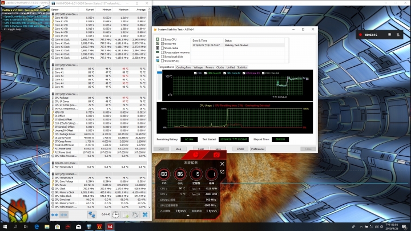The height and width of the screenshot is (231, 411).
Task: Switch to the Voltages tab
Action: [198, 67]
